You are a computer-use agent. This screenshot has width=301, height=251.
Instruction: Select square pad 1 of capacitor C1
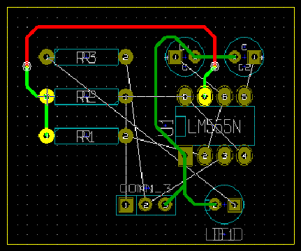pyautogui.click(x=175, y=57)
